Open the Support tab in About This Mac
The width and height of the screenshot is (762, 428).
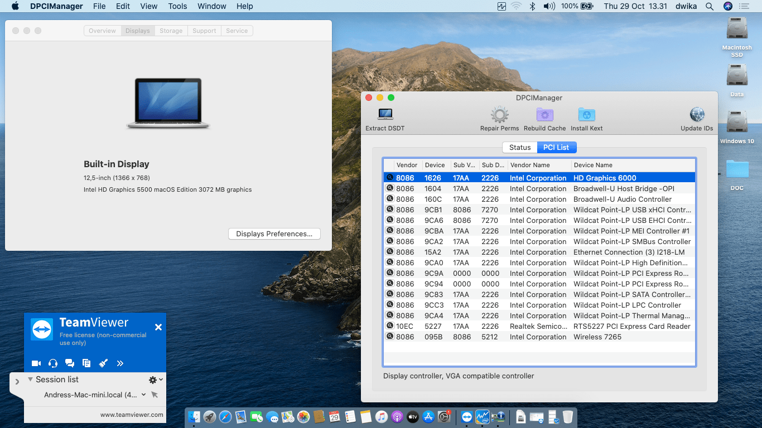point(204,31)
